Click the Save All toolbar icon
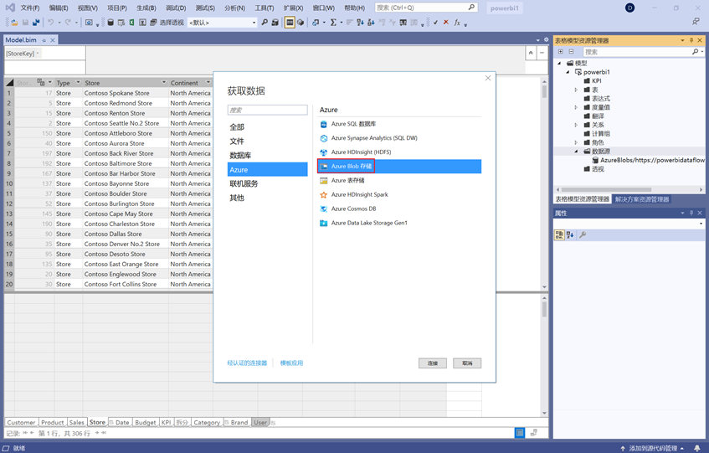This screenshot has height=453, width=709. tap(36, 22)
